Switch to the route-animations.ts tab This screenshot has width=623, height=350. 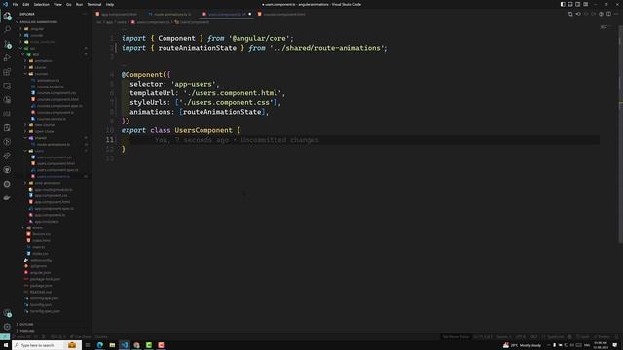point(171,14)
